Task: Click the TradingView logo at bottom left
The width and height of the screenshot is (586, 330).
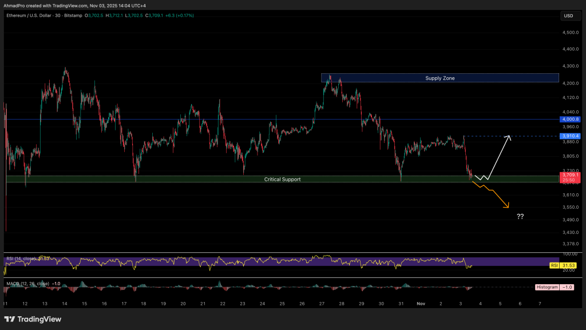Action: (33, 319)
